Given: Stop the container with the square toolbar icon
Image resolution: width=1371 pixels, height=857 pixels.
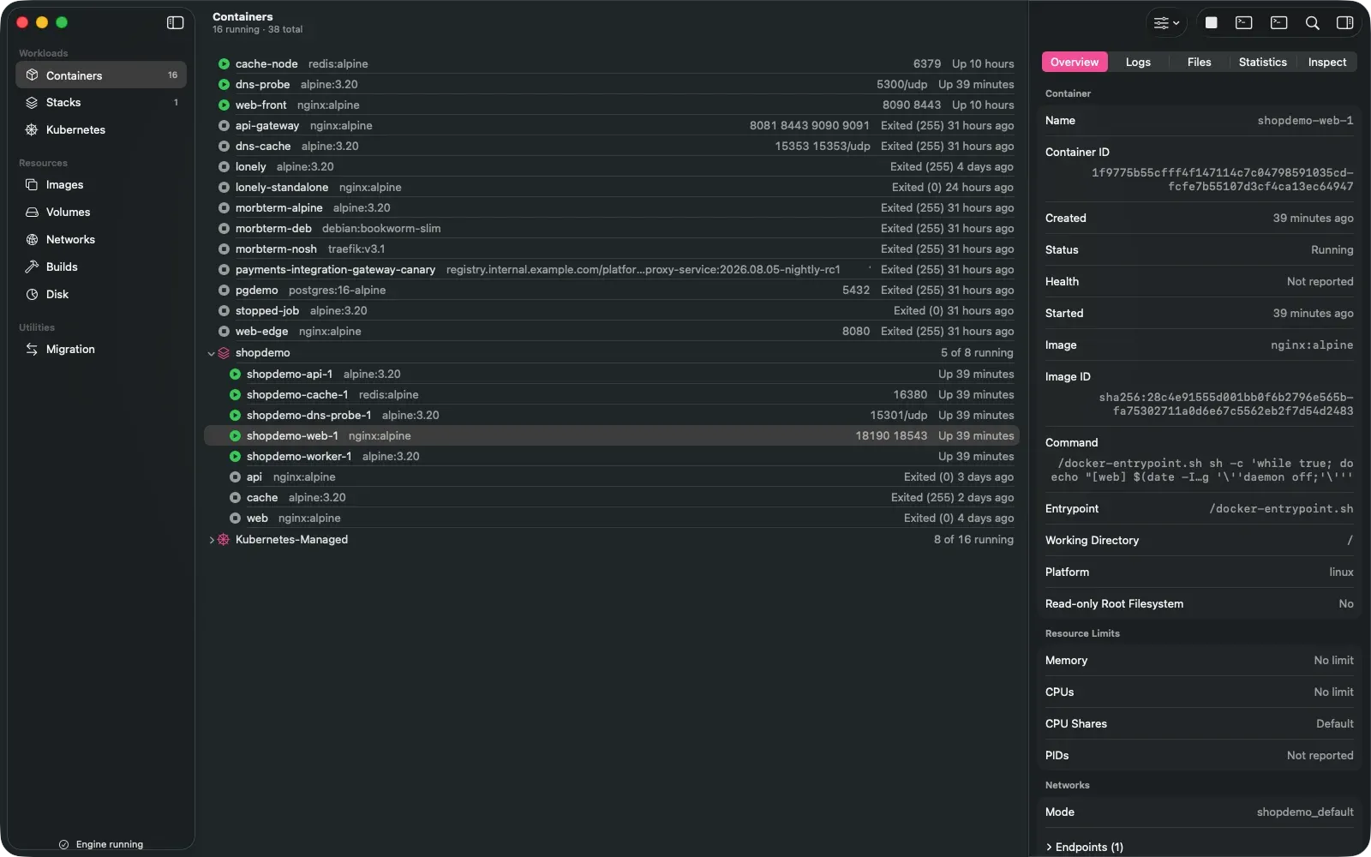Looking at the screenshot, I should click(x=1211, y=23).
